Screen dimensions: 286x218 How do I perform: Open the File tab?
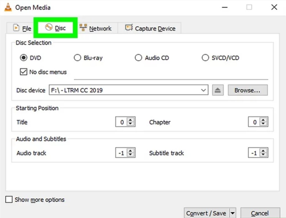pos(22,28)
